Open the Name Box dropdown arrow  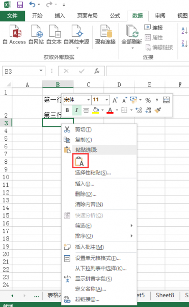41,71
